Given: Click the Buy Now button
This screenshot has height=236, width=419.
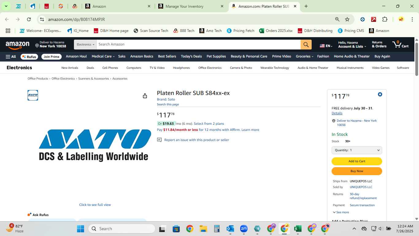Looking at the screenshot, I should pos(357,171).
